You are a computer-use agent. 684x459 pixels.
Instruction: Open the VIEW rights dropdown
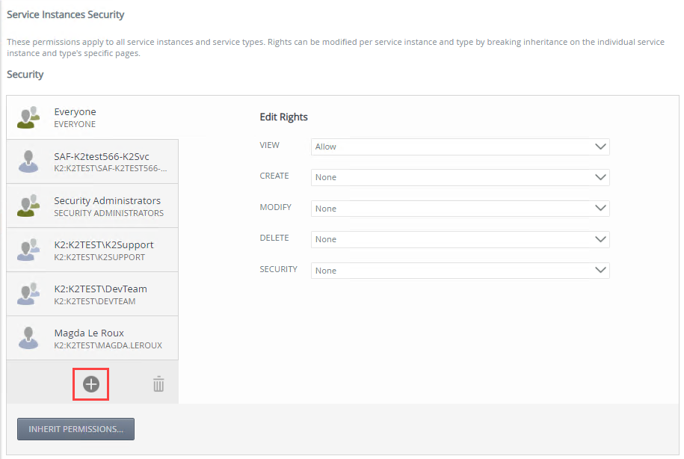tap(460, 147)
